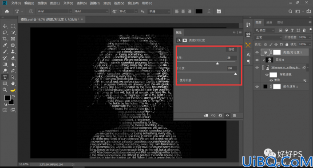Image resolution: width=313 pixels, height=168 pixels.
Task: Open the 滤镜(T) menu
Action: (x=95, y=3)
